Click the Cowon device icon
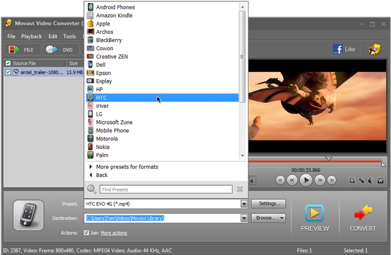 pyautogui.click(x=90, y=48)
